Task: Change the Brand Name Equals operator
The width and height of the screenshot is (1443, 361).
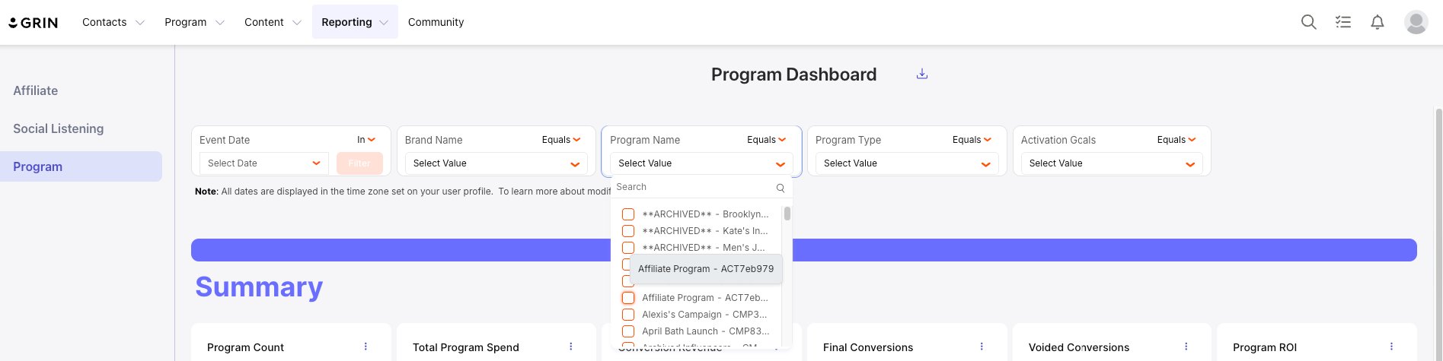Action: [561, 140]
